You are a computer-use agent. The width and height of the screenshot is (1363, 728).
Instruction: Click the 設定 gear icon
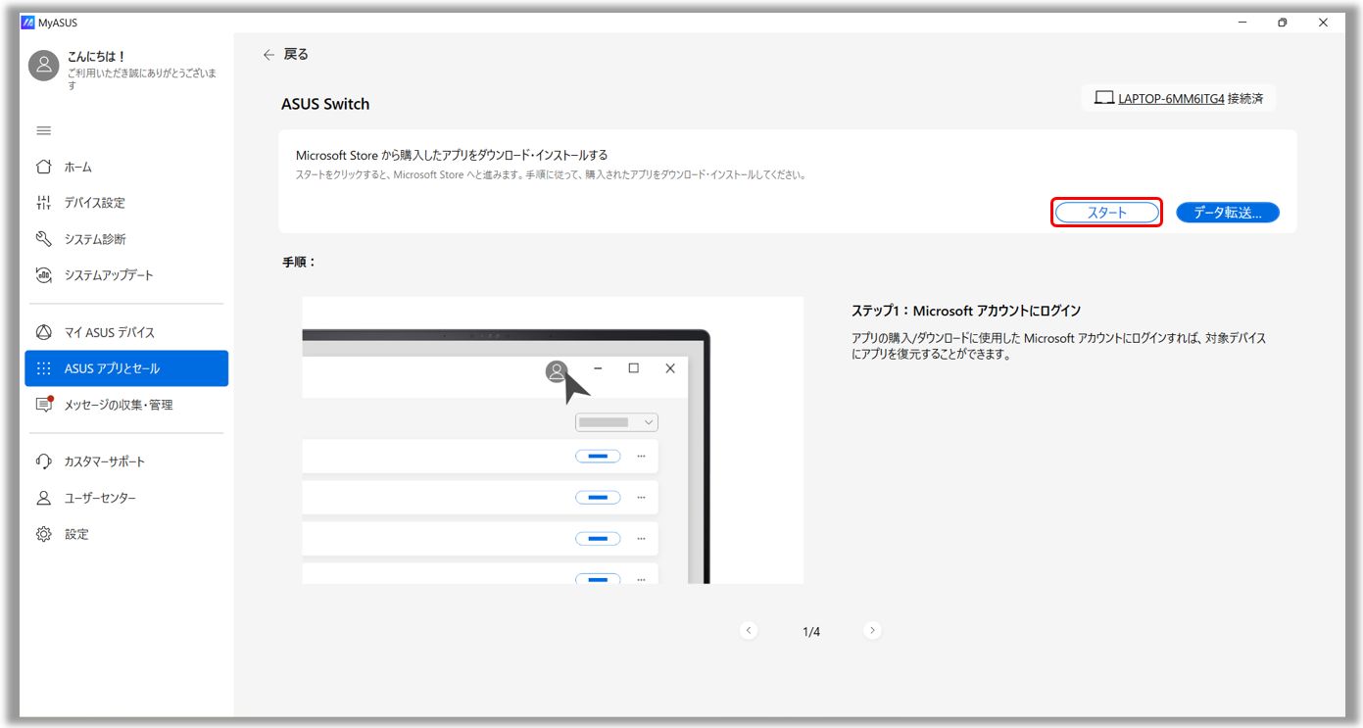tap(43, 534)
